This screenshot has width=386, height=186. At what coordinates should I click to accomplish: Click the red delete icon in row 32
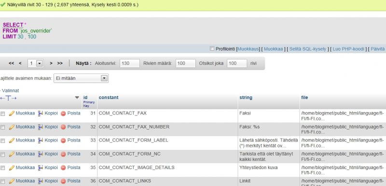coord(63,127)
